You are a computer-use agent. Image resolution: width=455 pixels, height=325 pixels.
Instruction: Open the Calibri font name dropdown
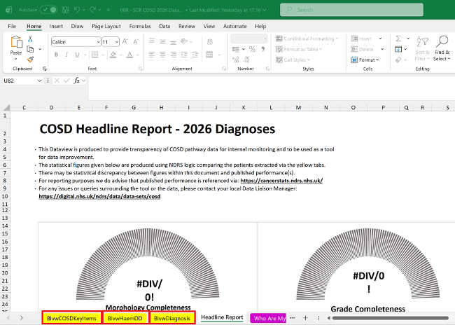98,42
